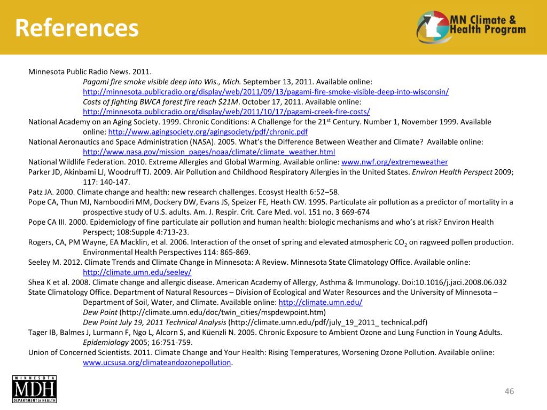Image resolution: width=547 pixels, height=410 pixels.
Task: Select 'Pagami fire smoke visible deep into Wis., Mich.' title
Action: [162, 82]
